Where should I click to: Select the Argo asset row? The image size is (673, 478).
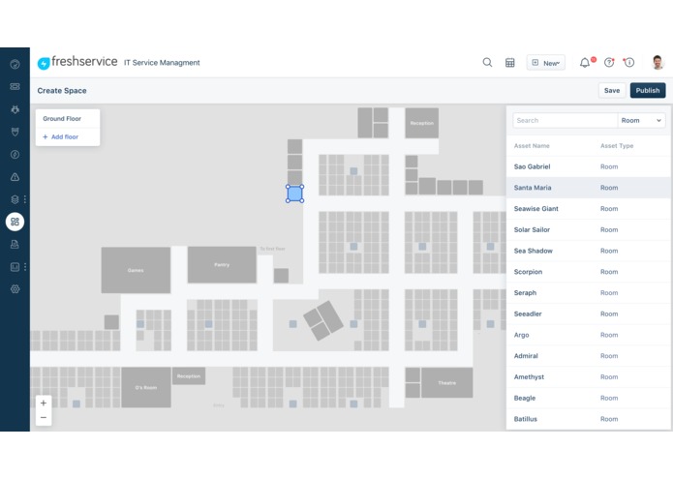pos(588,335)
